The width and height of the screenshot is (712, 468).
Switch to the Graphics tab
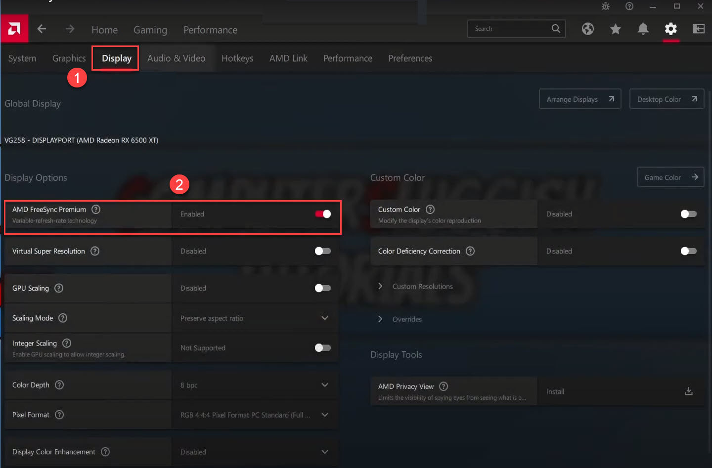click(x=69, y=58)
